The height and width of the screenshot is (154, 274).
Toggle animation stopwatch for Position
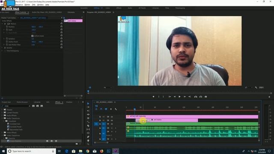click(7, 27)
